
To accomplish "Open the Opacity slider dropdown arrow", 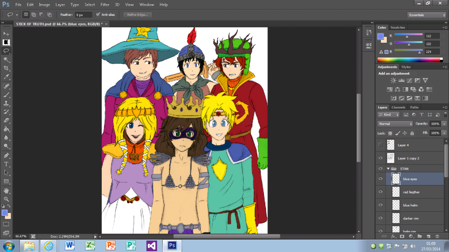I will [x=444, y=124].
